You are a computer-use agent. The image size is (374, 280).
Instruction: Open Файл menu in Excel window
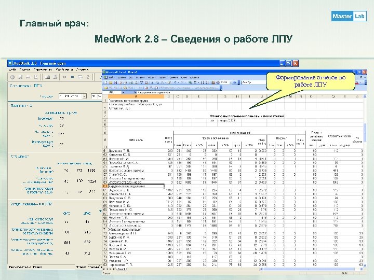click(112, 77)
